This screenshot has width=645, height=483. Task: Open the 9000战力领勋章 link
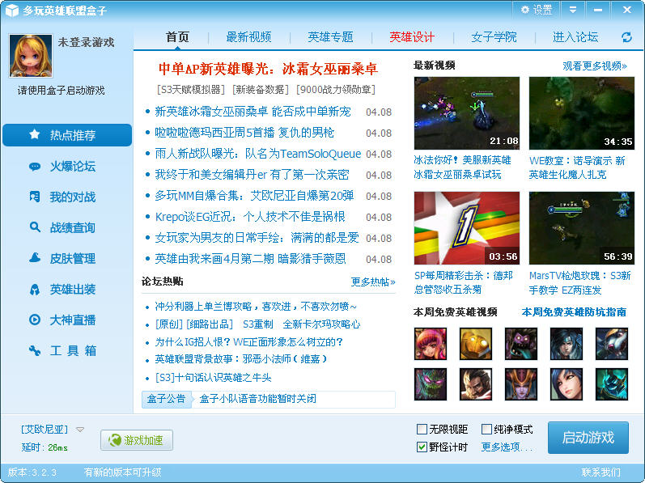(x=336, y=89)
